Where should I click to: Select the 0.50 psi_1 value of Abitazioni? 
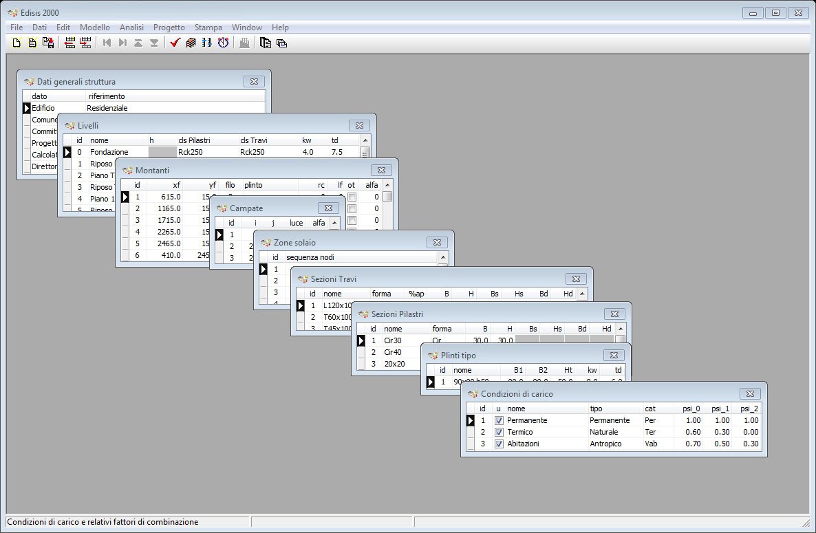coord(717,444)
